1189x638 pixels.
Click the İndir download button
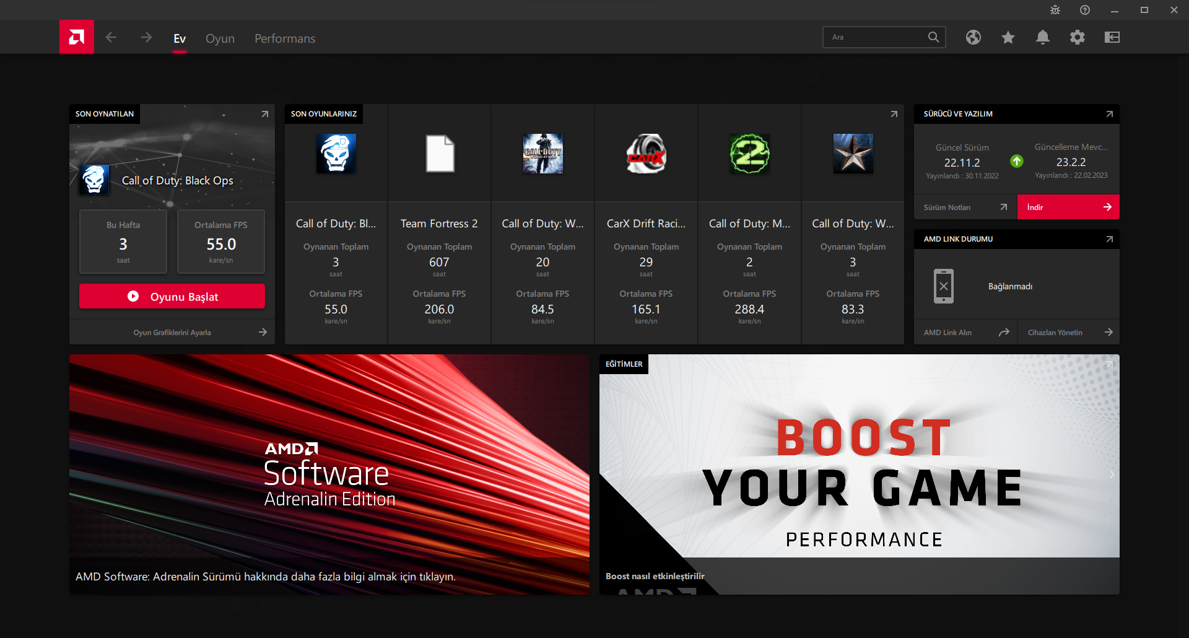click(1068, 207)
